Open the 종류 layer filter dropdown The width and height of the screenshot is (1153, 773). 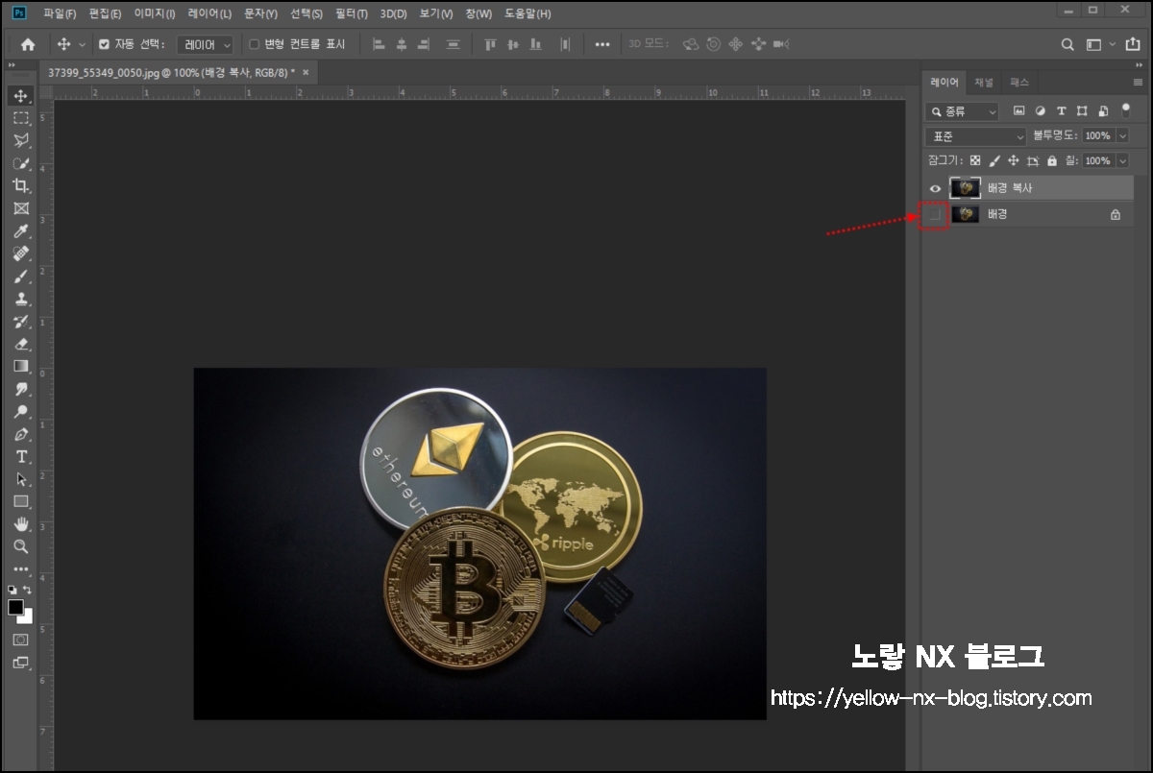pyautogui.click(x=962, y=111)
